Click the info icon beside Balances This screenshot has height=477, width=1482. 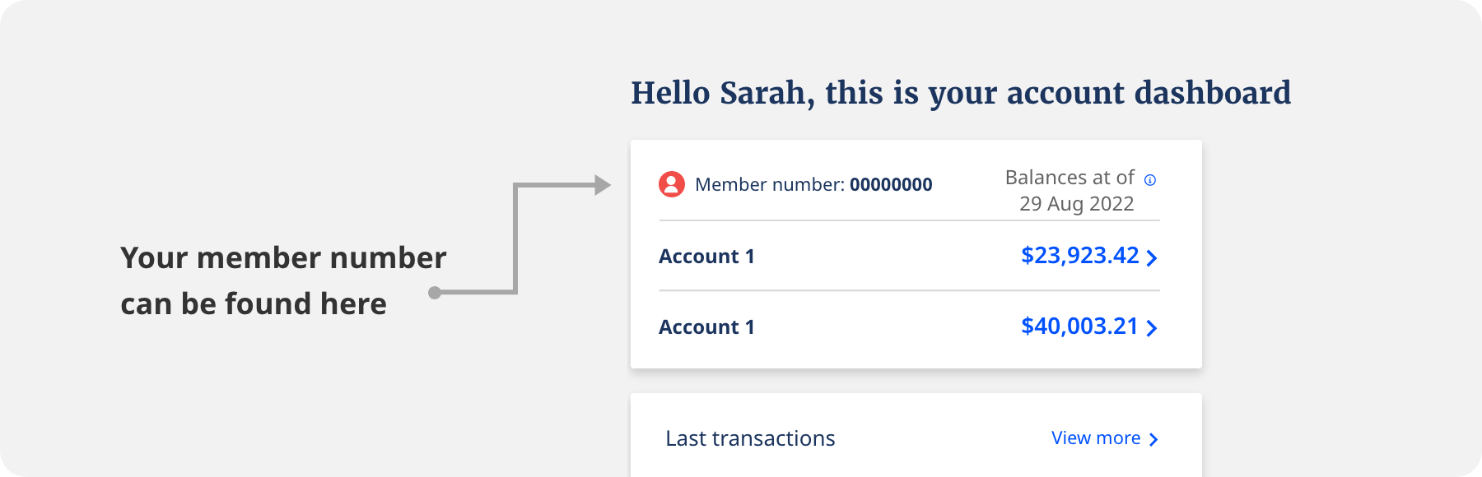[1150, 180]
